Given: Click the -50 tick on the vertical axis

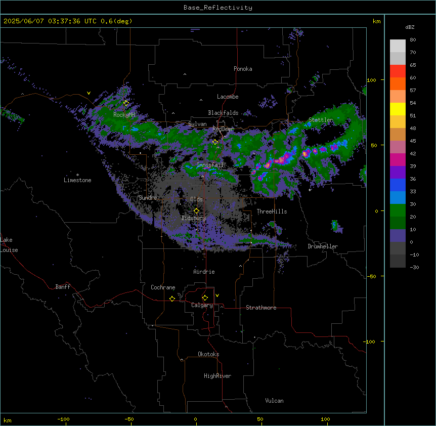Looking at the screenshot, I should click(371, 276).
